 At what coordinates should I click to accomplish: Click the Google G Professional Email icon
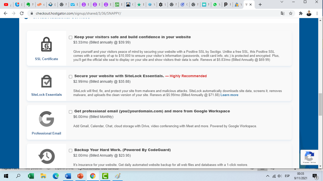point(46,119)
